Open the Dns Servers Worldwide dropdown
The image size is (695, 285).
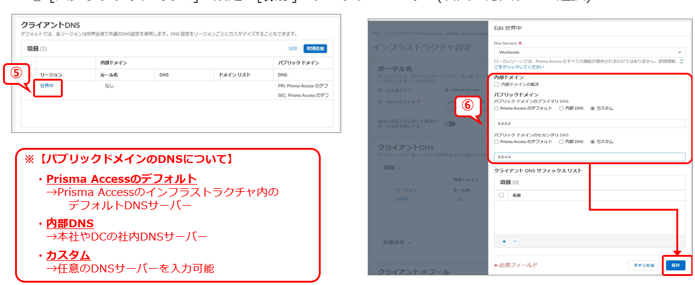coord(589,52)
